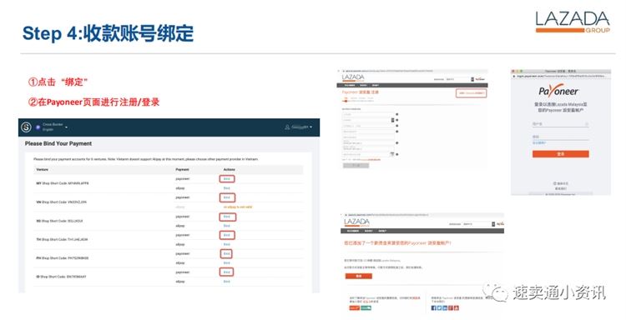This screenshot has width=626, height=320.
Task: Click the first text field in registration form
Action: click(x=368, y=115)
